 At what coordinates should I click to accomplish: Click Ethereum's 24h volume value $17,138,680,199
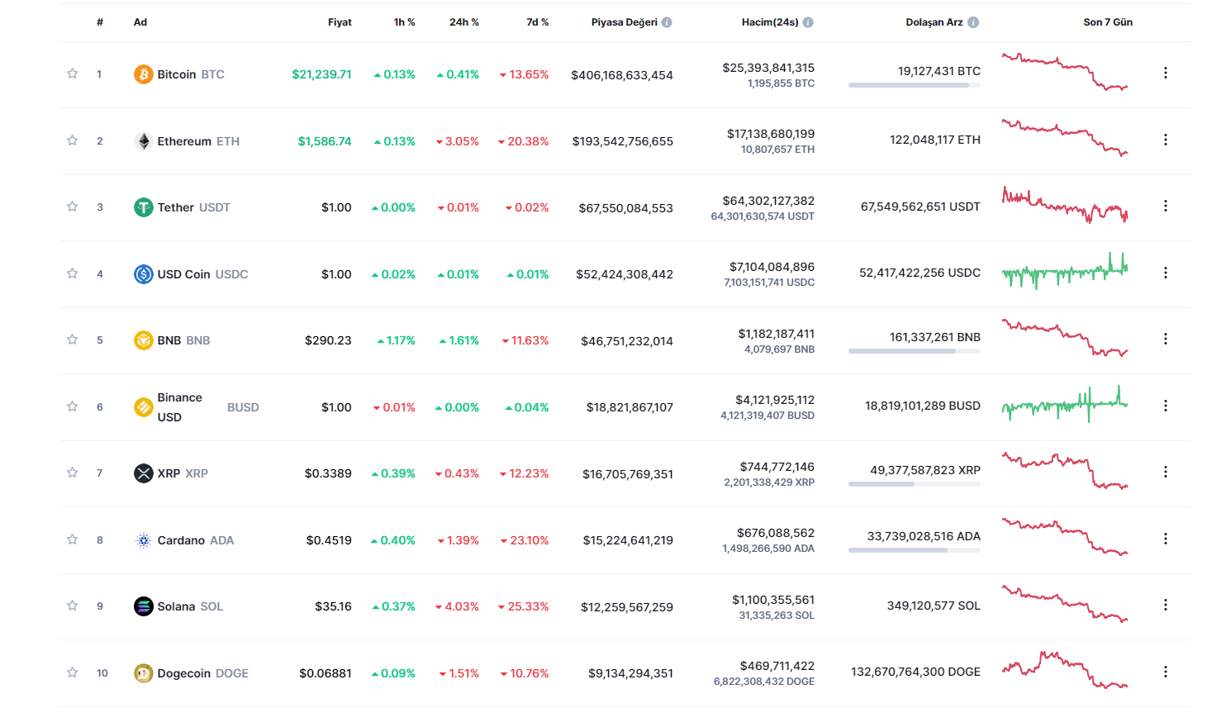770,134
